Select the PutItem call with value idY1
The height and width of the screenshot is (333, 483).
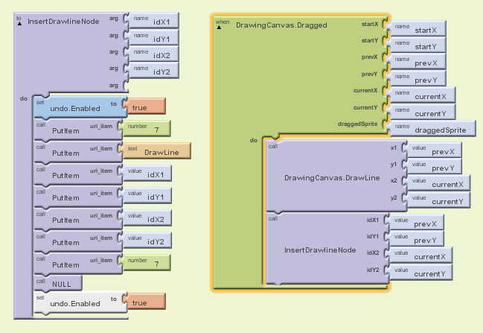pyautogui.click(x=77, y=197)
